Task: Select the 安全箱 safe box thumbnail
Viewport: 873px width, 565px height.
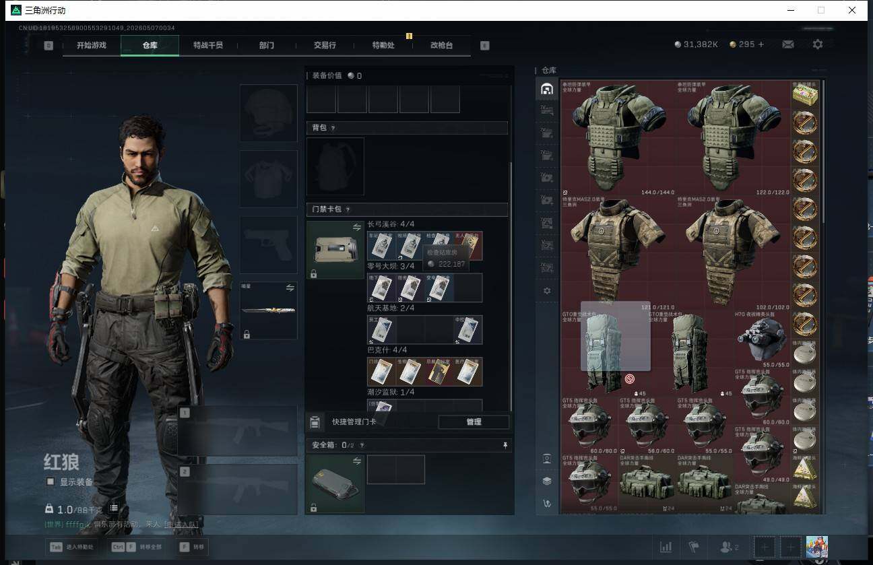Action: [335, 484]
